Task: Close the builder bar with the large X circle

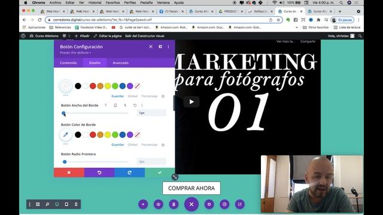Action: point(191,204)
